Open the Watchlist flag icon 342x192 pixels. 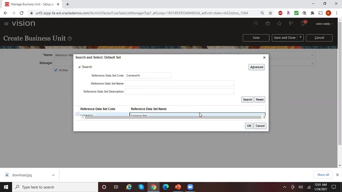click(x=291, y=23)
